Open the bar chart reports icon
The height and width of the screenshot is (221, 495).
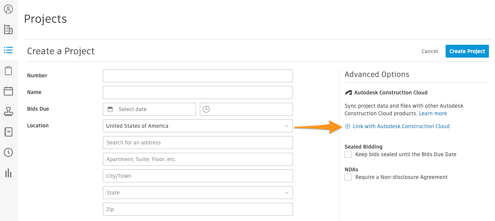8,173
